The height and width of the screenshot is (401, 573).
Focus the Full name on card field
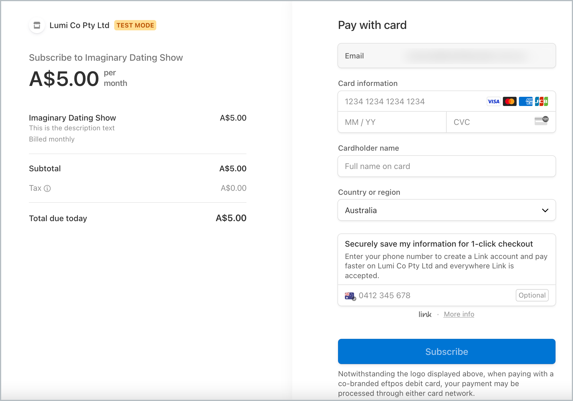point(446,166)
